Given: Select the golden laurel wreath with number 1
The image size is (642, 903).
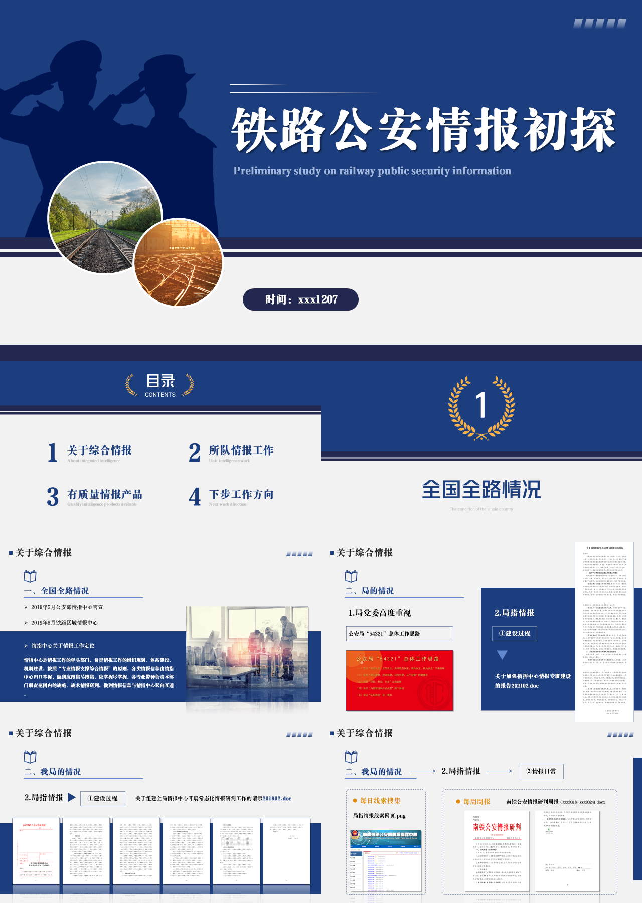Looking at the screenshot, I should pyautogui.click(x=481, y=408).
